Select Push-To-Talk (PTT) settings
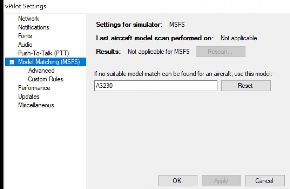The image size is (290, 189). [43, 53]
